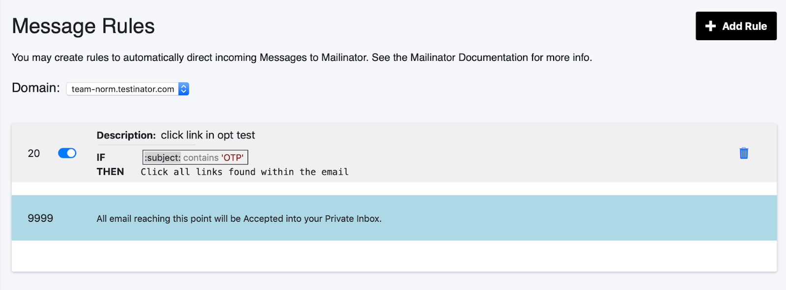Click the Message Rules page heading
Screen dimensions: 786x290
click(83, 26)
